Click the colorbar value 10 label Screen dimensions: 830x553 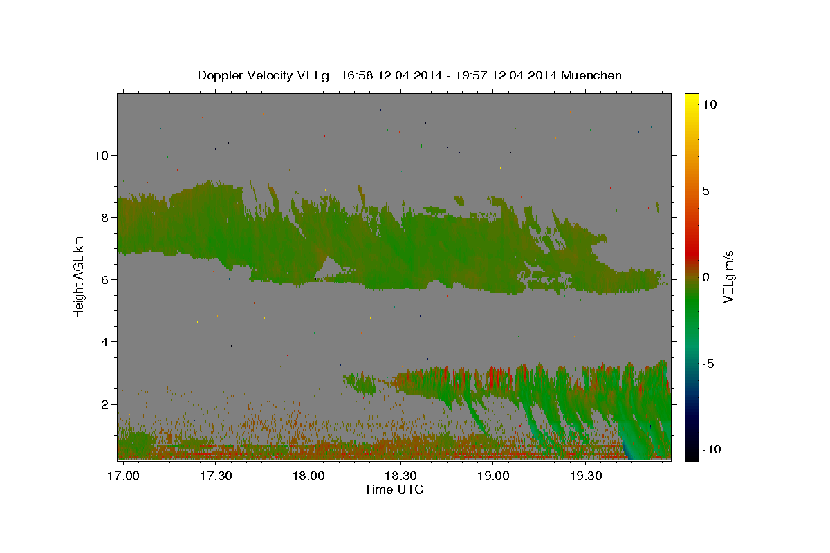tap(710, 104)
